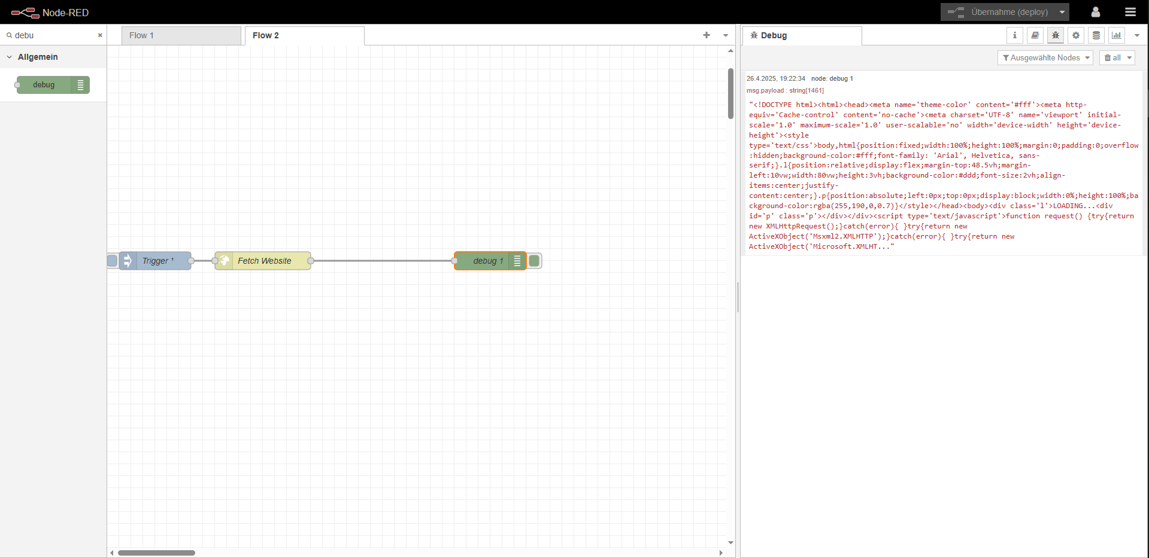The width and height of the screenshot is (1149, 558).
Task: Open the sidebar tab list dropdown
Action: point(1137,35)
